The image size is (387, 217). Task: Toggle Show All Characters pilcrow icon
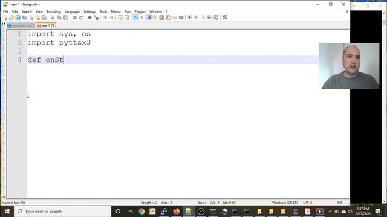coord(142,17)
